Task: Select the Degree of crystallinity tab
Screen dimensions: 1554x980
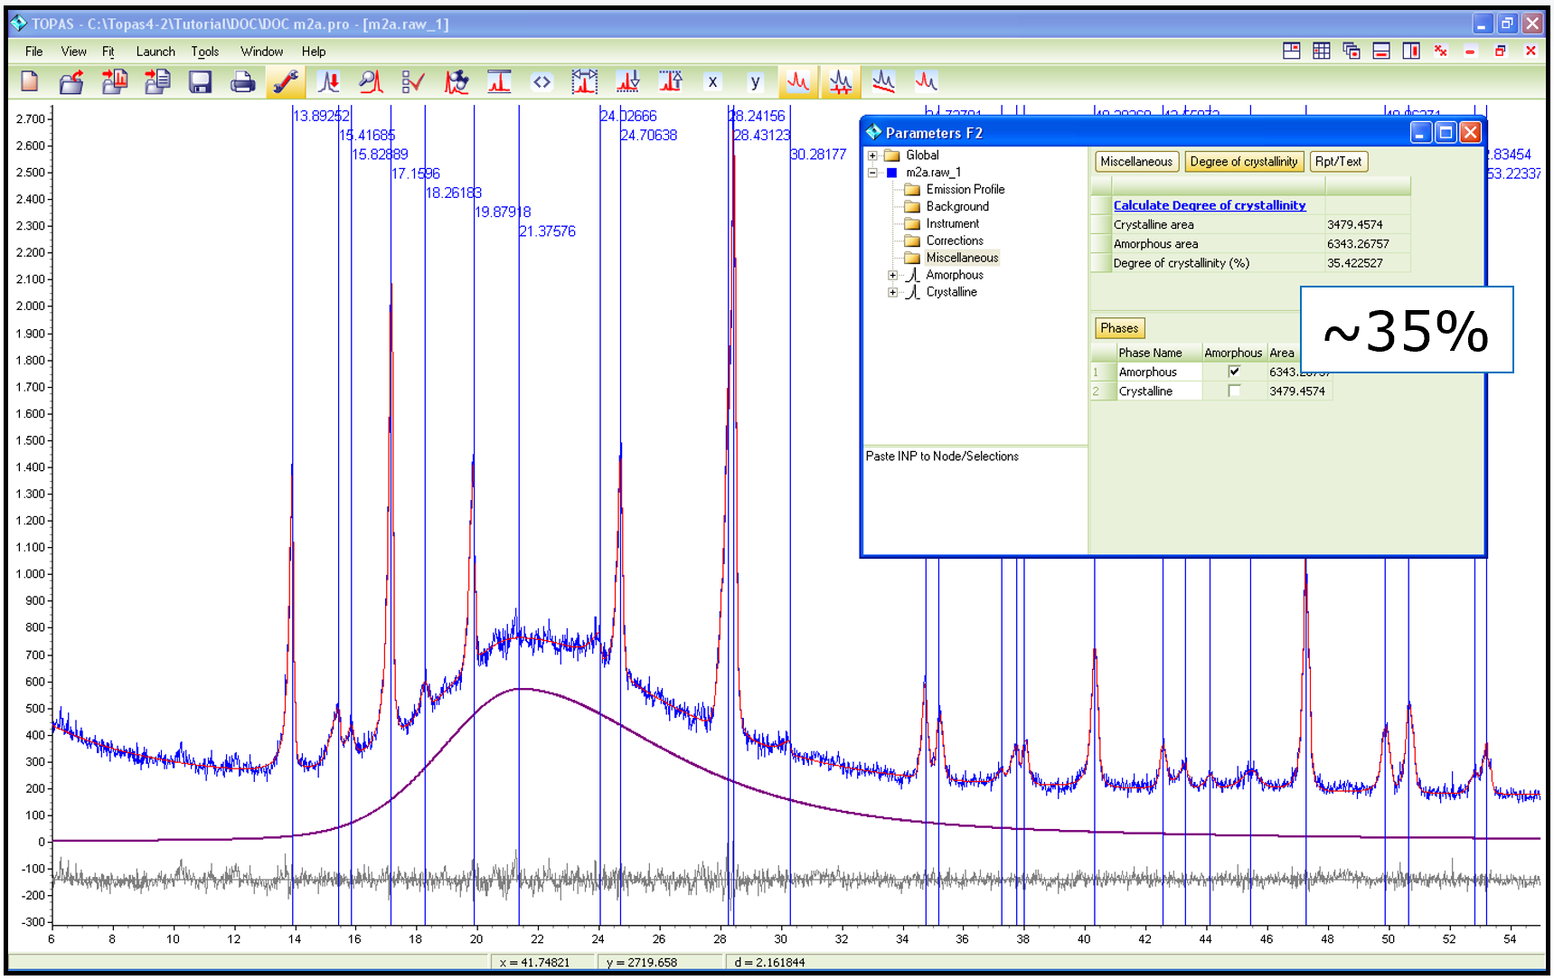Action: coord(1244,162)
